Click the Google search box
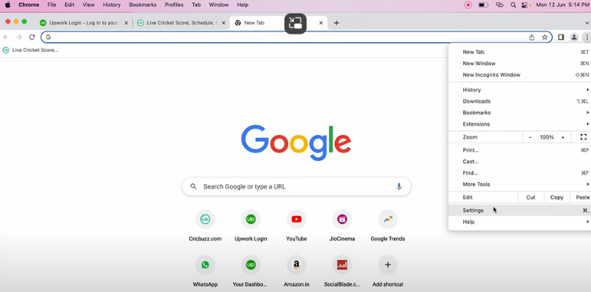 [x=296, y=186]
